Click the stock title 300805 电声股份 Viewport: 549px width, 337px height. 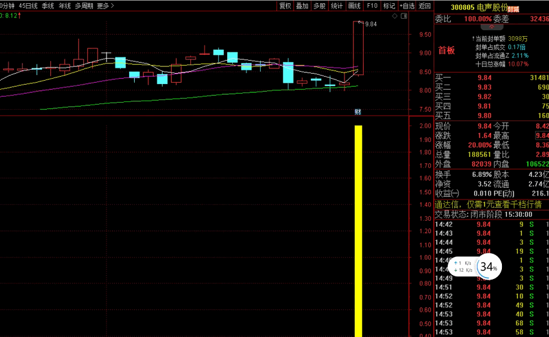coord(479,7)
